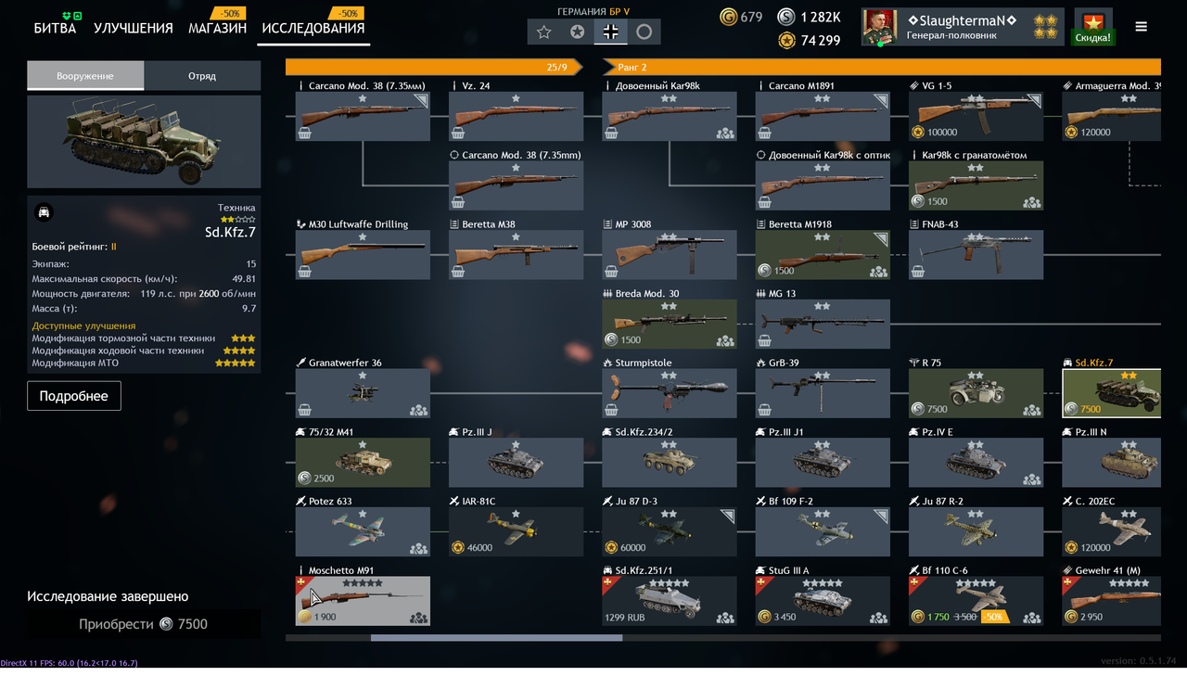This screenshot has height=676, width=1187.
Task: Click Приобрести for 7500 silver
Action: 144,624
